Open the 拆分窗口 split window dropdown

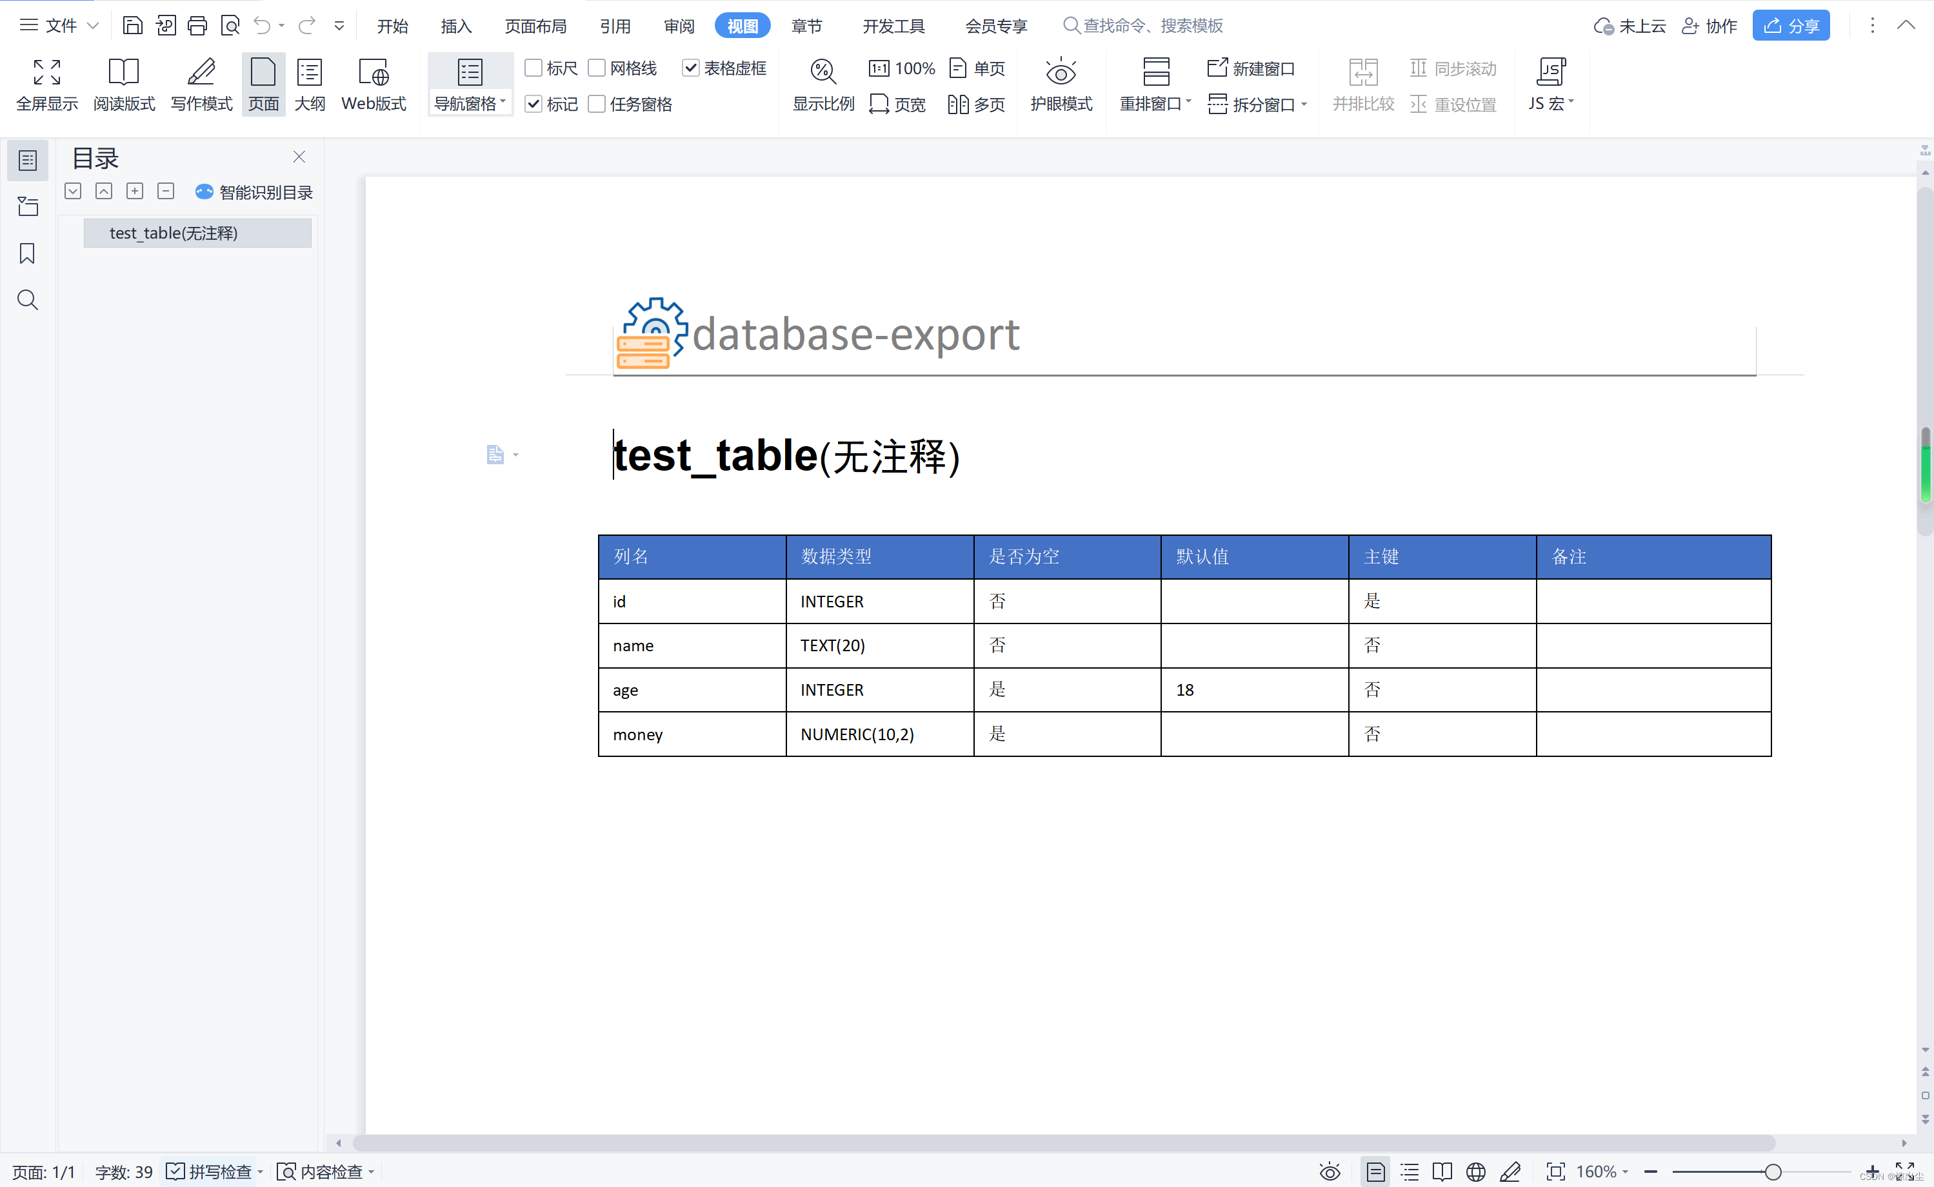1306,104
